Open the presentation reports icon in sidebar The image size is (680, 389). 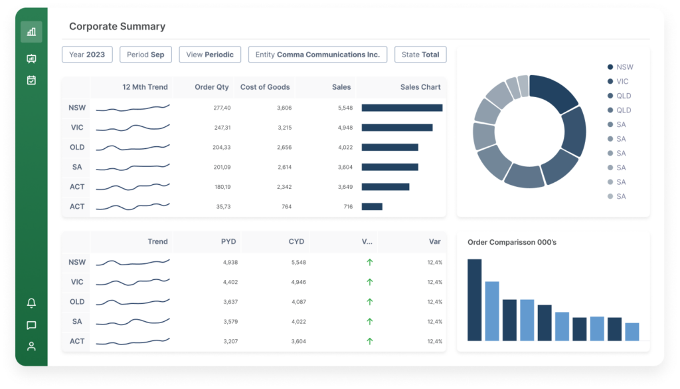[31, 59]
